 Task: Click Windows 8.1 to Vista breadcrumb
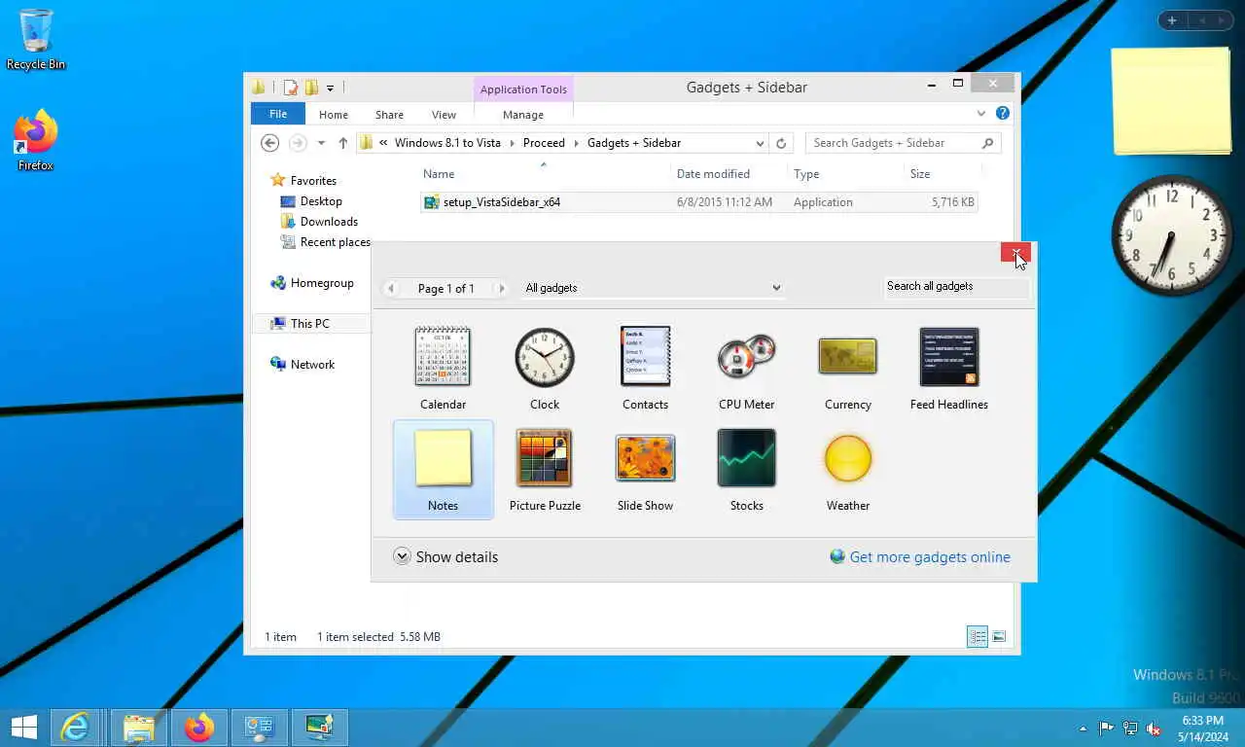click(x=447, y=143)
